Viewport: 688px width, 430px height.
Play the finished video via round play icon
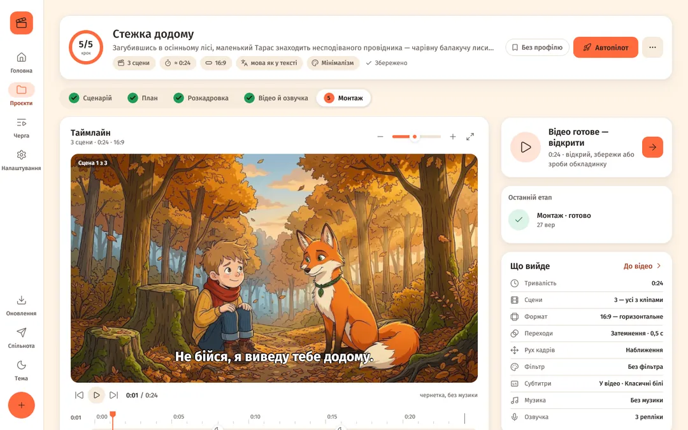tap(526, 147)
